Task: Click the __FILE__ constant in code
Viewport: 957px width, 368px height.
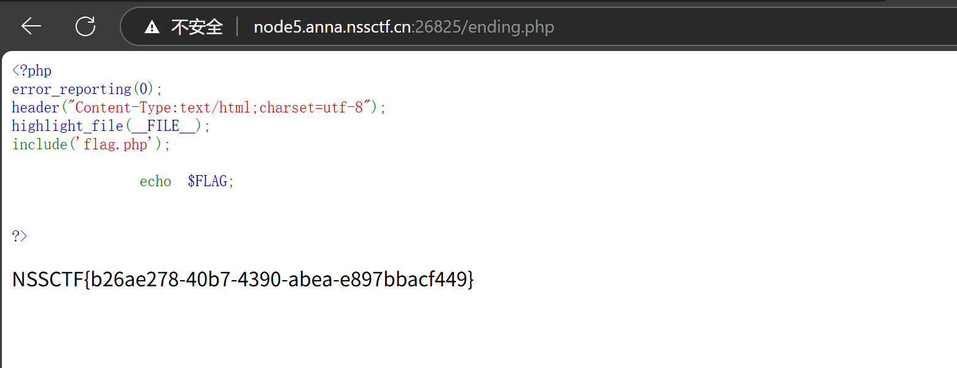Action: point(163,127)
